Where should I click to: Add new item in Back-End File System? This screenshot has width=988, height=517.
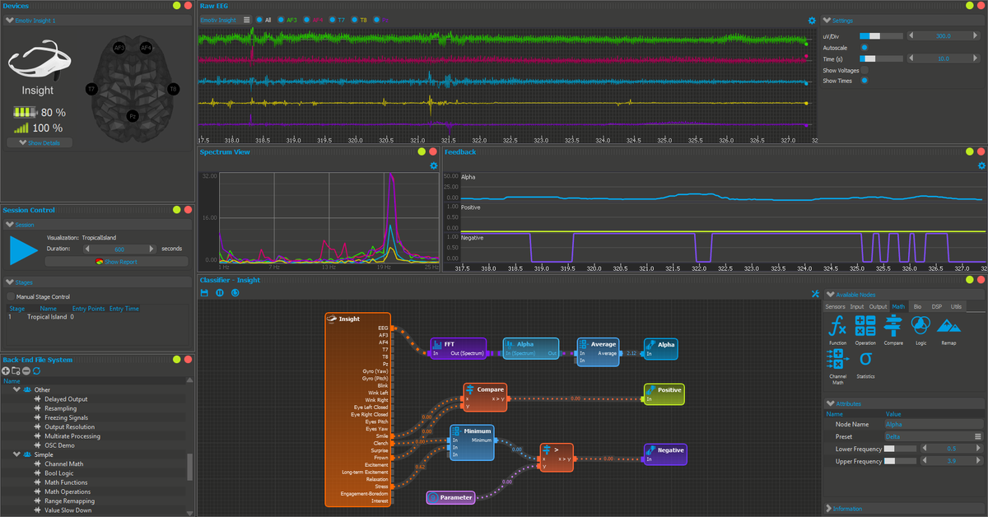(7, 371)
